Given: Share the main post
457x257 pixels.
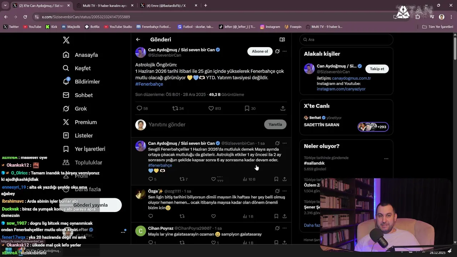Looking at the screenshot, I should 283,108.
